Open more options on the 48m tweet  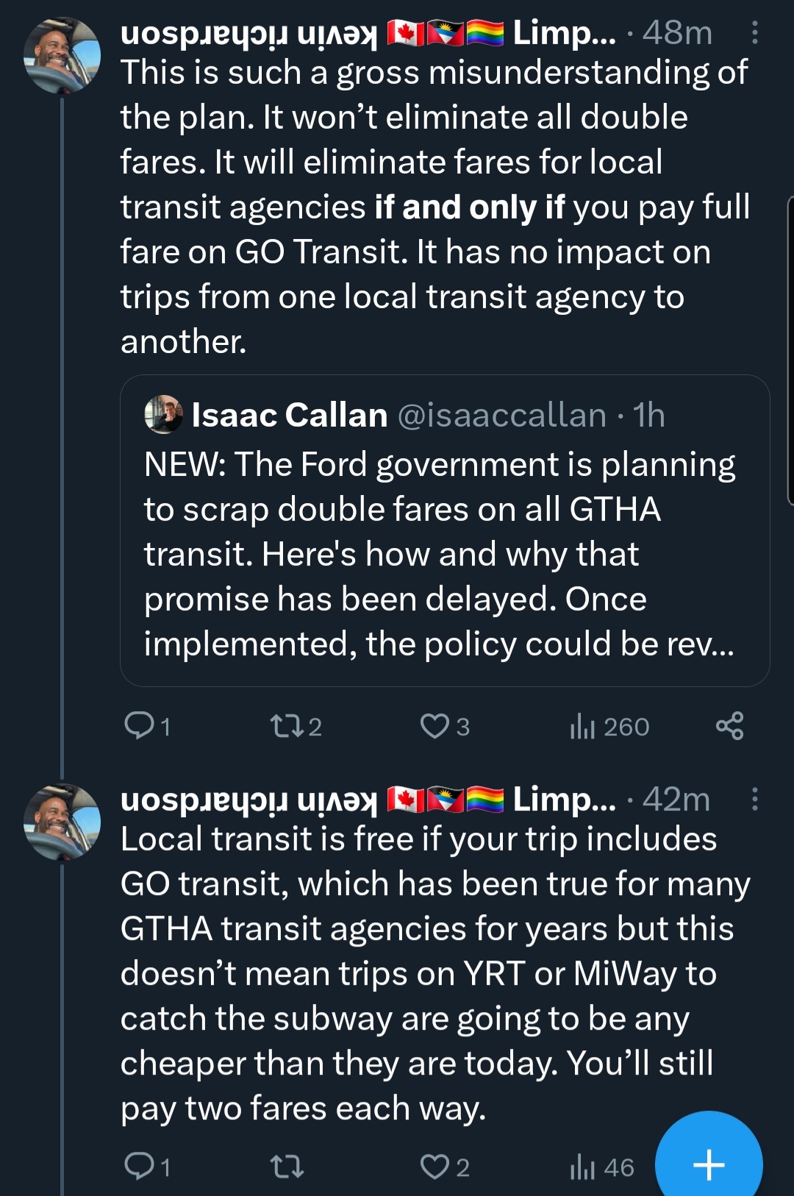pos(754,33)
